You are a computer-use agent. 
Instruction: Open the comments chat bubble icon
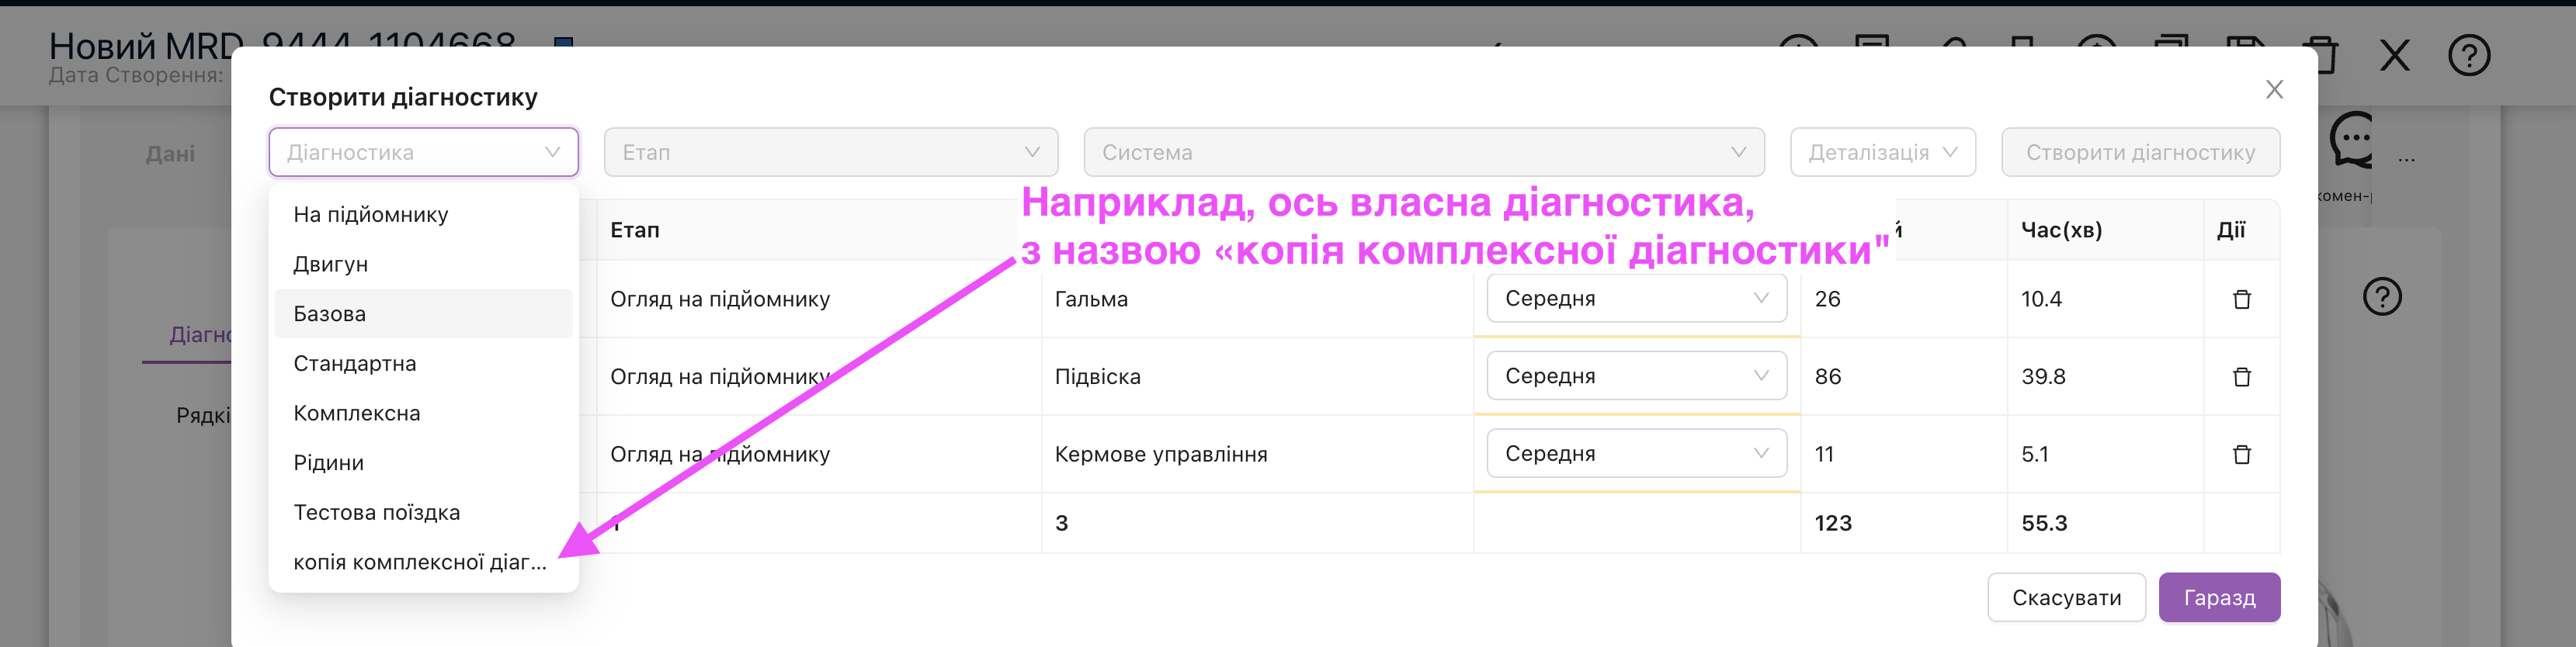coord(2351,140)
